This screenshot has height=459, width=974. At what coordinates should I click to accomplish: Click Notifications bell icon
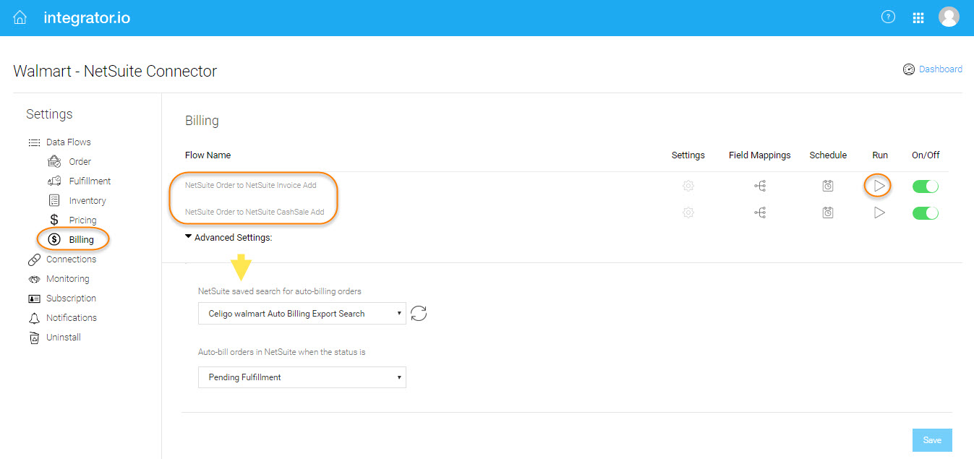point(34,318)
